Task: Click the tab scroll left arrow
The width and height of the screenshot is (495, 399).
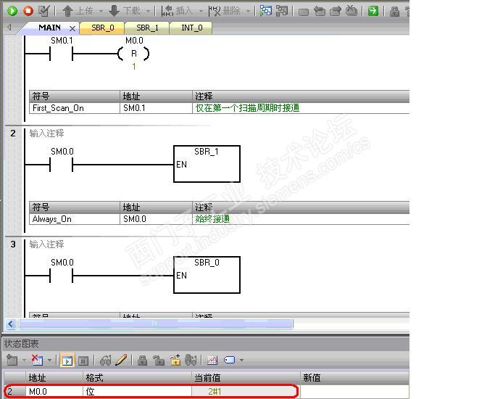Action: (9, 28)
